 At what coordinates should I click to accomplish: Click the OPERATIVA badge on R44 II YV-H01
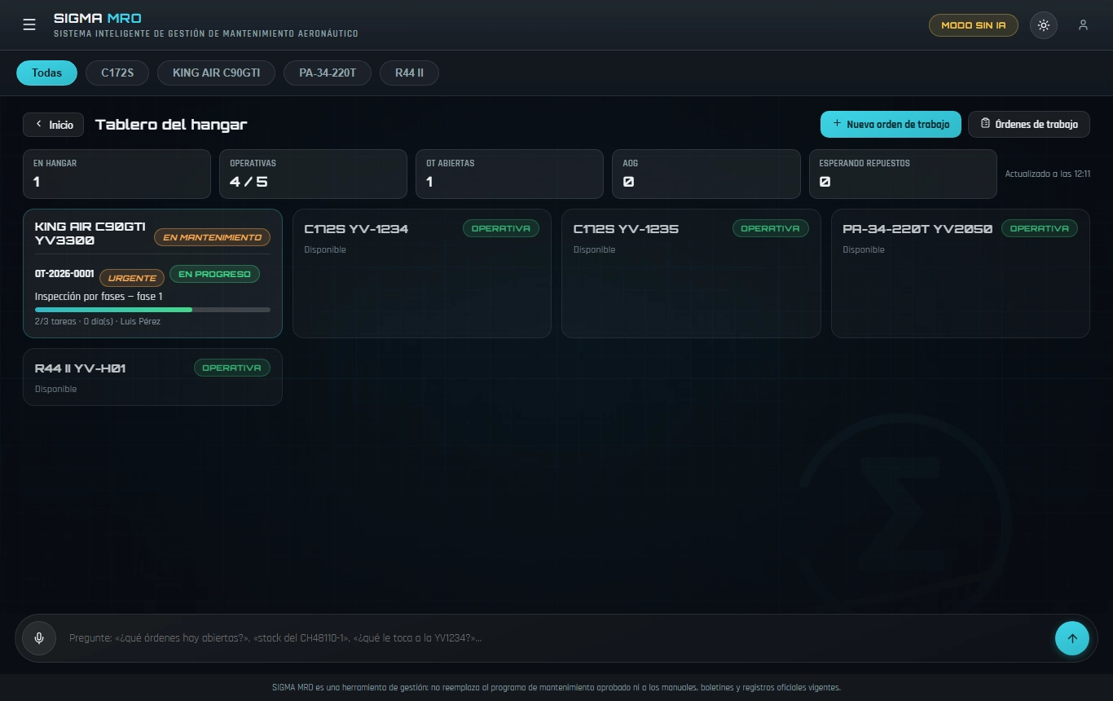pyautogui.click(x=232, y=368)
